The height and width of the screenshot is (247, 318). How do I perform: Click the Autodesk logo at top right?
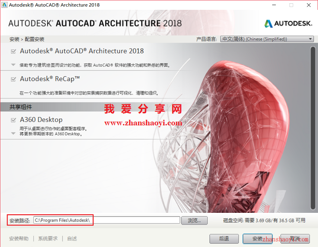coord(288,23)
